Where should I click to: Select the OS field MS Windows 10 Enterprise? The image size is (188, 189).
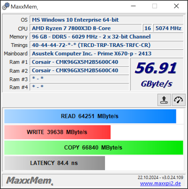pyautogui.click(x=106, y=20)
